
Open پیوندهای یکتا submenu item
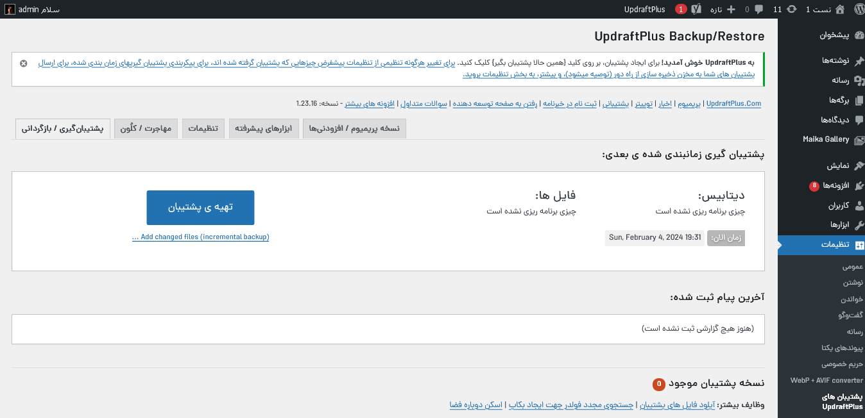[842, 347]
